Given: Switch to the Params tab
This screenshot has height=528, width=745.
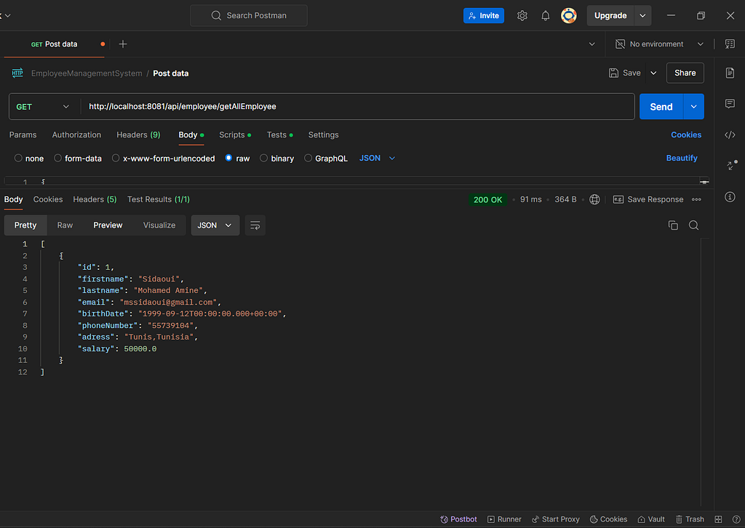Looking at the screenshot, I should pyautogui.click(x=23, y=135).
